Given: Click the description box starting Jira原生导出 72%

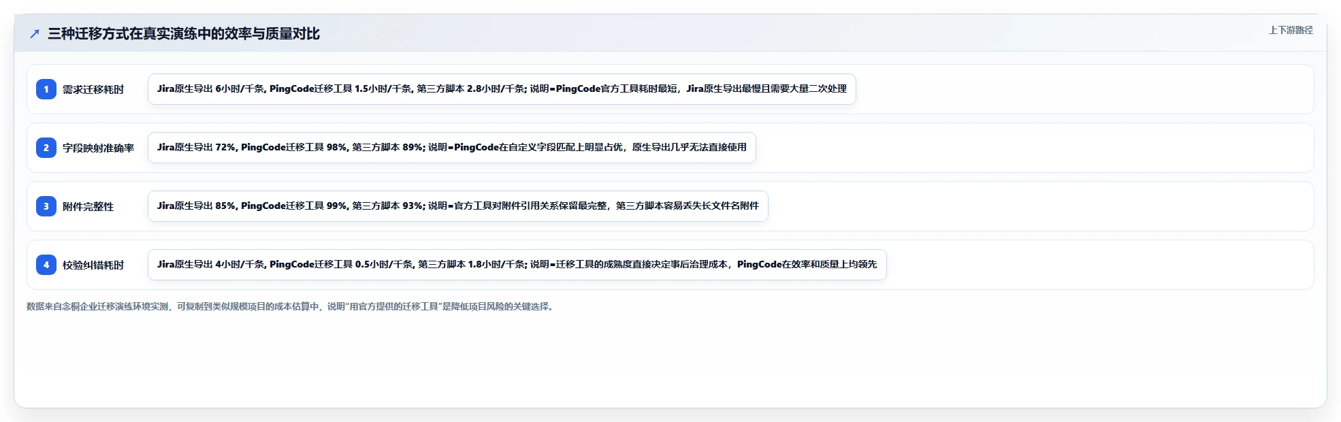Looking at the screenshot, I should (x=452, y=148).
